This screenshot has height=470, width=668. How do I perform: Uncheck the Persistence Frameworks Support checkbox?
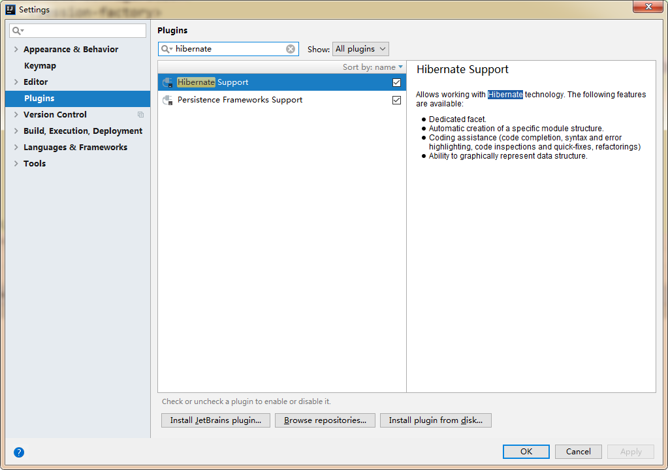(x=396, y=100)
